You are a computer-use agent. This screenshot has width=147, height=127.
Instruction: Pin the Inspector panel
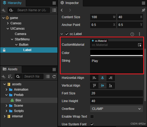[144, 10]
